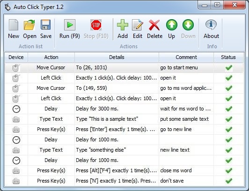Click the 'wait for ms word to ...' comment
Screen dimensions: 249x191
tap(185, 109)
